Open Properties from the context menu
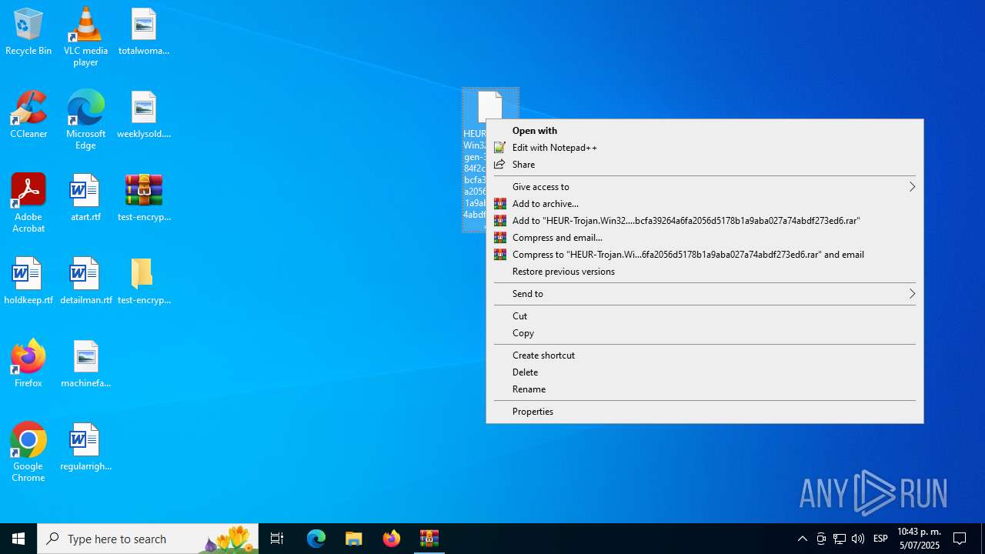This screenshot has width=985, height=554. coord(705,412)
